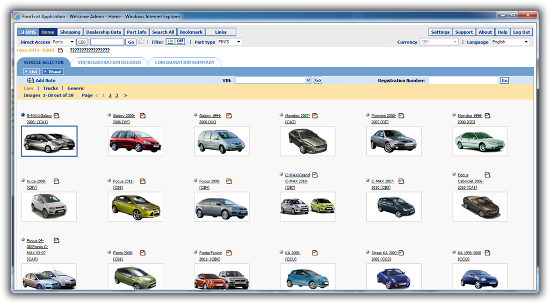Open the Language English dropdown
The width and height of the screenshot is (550, 304).
pos(510,42)
